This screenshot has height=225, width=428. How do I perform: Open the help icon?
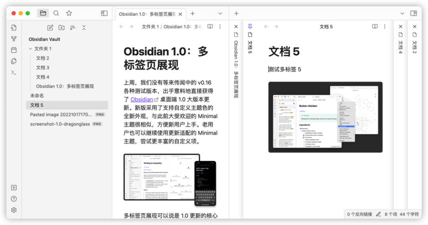pyautogui.click(x=13, y=199)
